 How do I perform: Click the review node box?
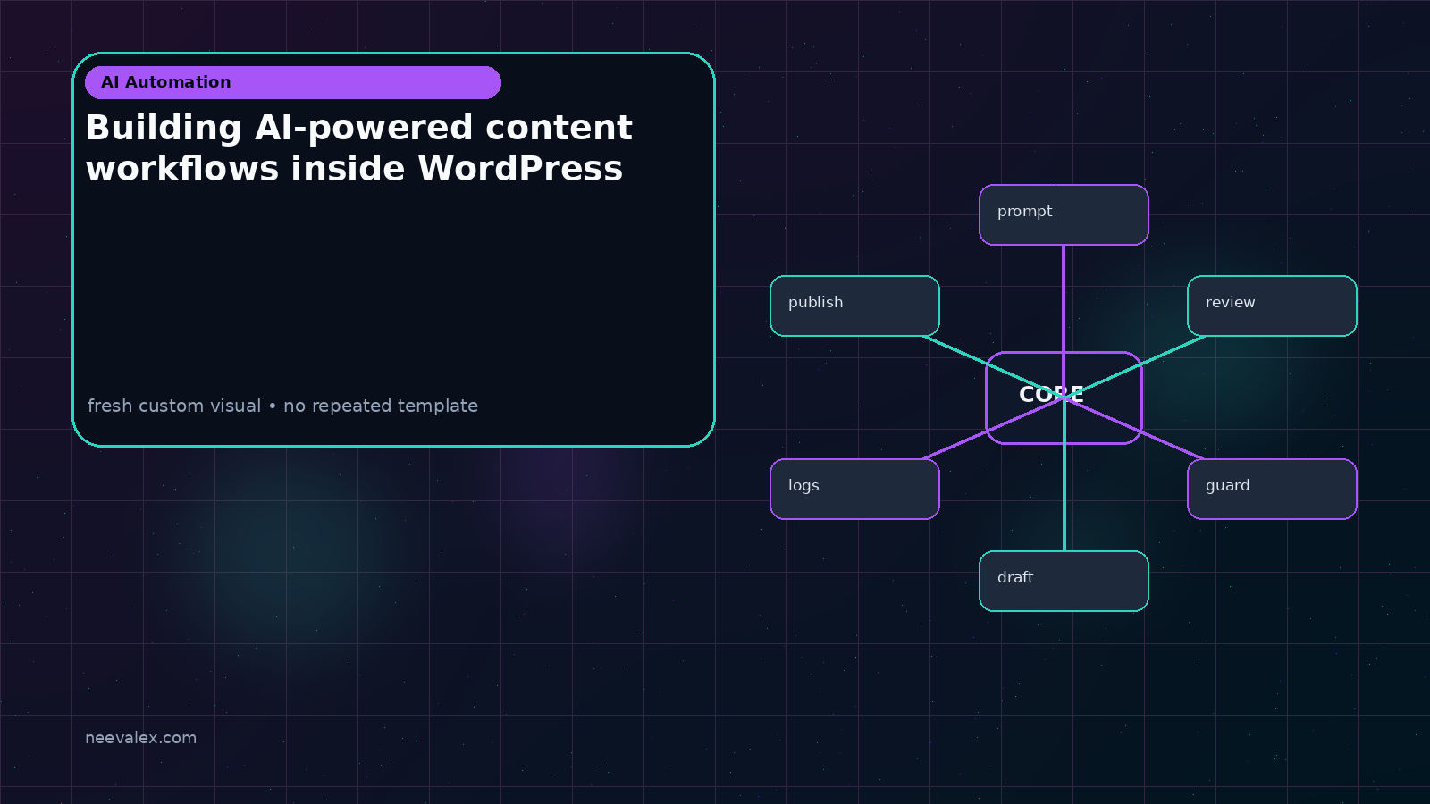coord(1272,306)
